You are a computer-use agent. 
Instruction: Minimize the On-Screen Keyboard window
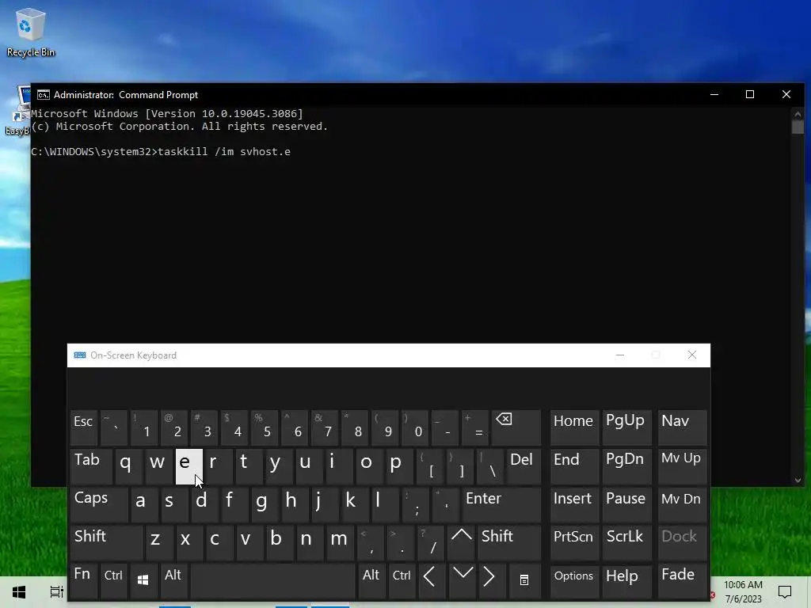620,355
